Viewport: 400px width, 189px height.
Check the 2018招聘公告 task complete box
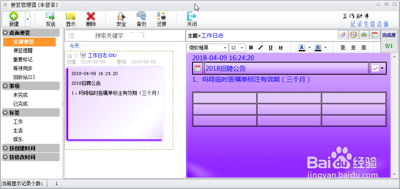(375, 68)
